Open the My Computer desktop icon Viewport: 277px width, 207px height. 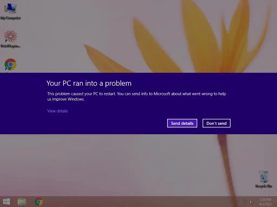pyautogui.click(x=11, y=11)
